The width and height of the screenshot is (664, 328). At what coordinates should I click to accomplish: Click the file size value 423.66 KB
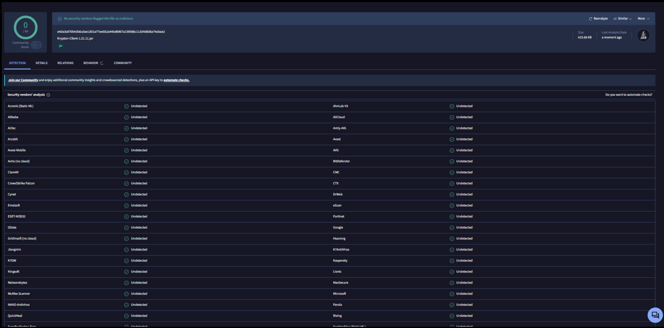point(584,37)
